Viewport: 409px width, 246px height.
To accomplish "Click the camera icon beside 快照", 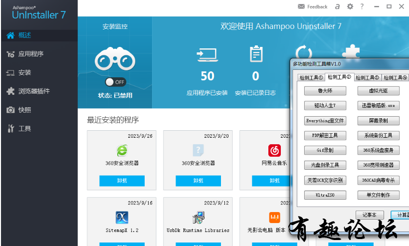I will pos(10,110).
